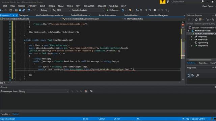Open the Youtube.WebsocketsConsole.Program type dropdown
Viewport: 216px width, 121px height.
92,19
